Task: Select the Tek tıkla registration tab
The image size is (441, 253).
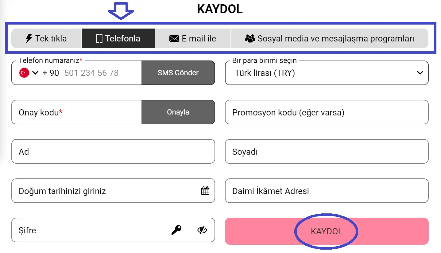Action: (x=46, y=38)
